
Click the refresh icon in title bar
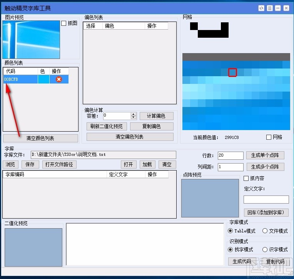click(261, 8)
